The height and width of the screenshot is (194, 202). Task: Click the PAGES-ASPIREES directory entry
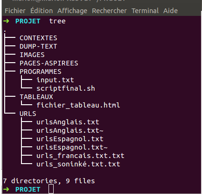click(x=49, y=63)
